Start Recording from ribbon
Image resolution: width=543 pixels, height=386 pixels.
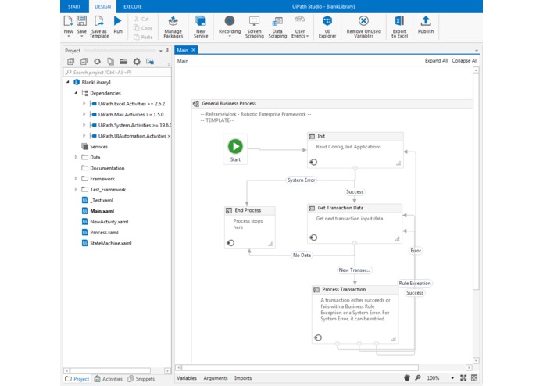[229, 21]
